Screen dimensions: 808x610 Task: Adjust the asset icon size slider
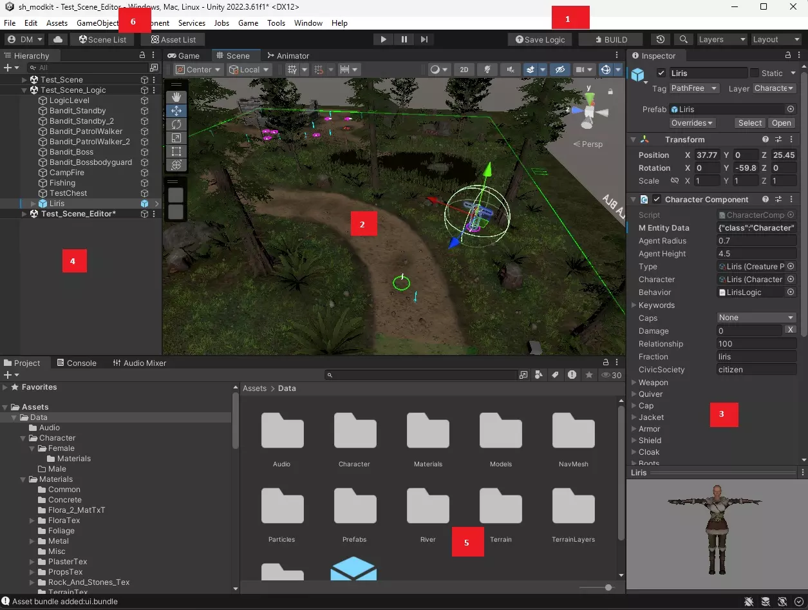click(608, 587)
